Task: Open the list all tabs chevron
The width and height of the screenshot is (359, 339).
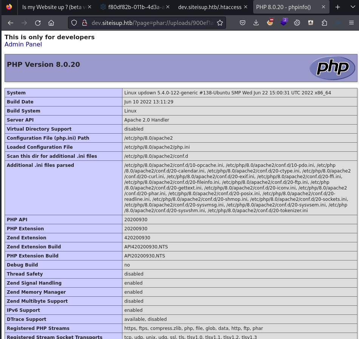Action: 351,7
